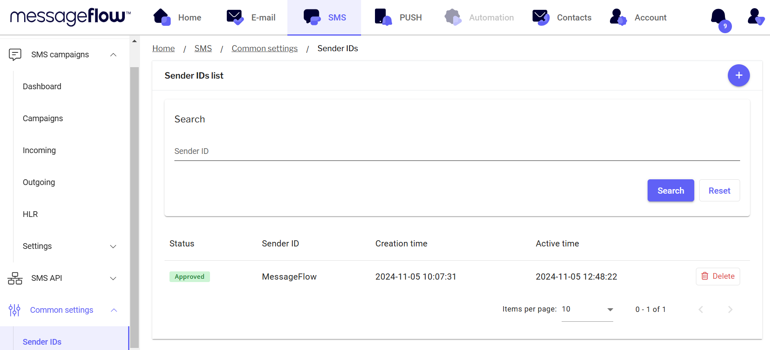Viewport: 770px width, 350px height.
Task: Go to previous page arrow
Action: coord(701,309)
